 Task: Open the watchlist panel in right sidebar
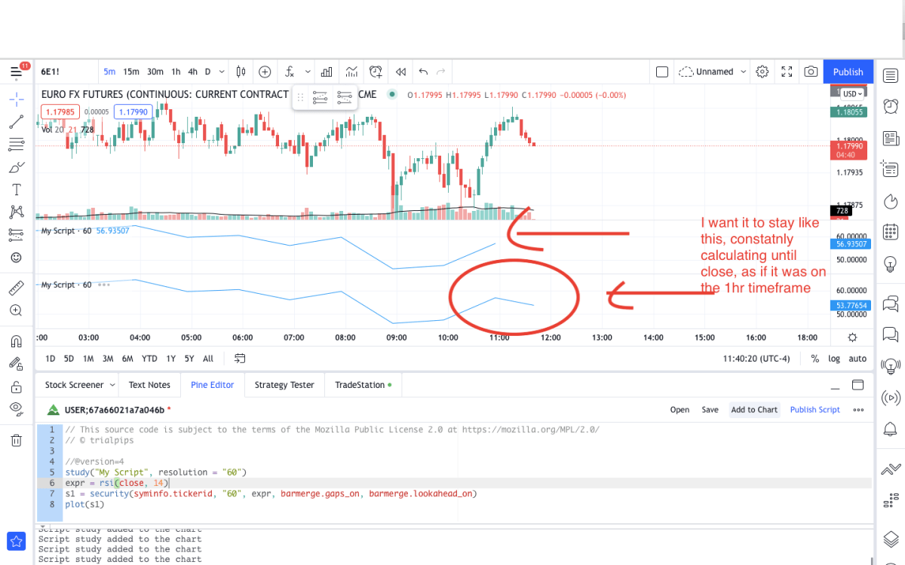(891, 75)
